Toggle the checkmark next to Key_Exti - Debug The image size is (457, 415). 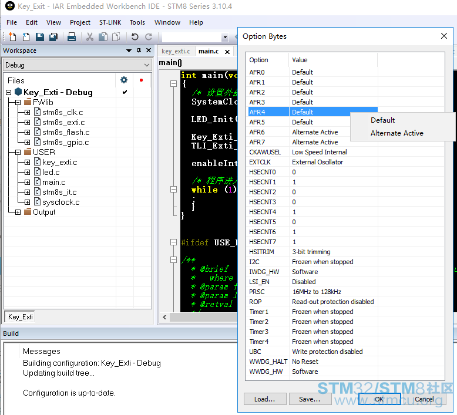[x=125, y=92]
